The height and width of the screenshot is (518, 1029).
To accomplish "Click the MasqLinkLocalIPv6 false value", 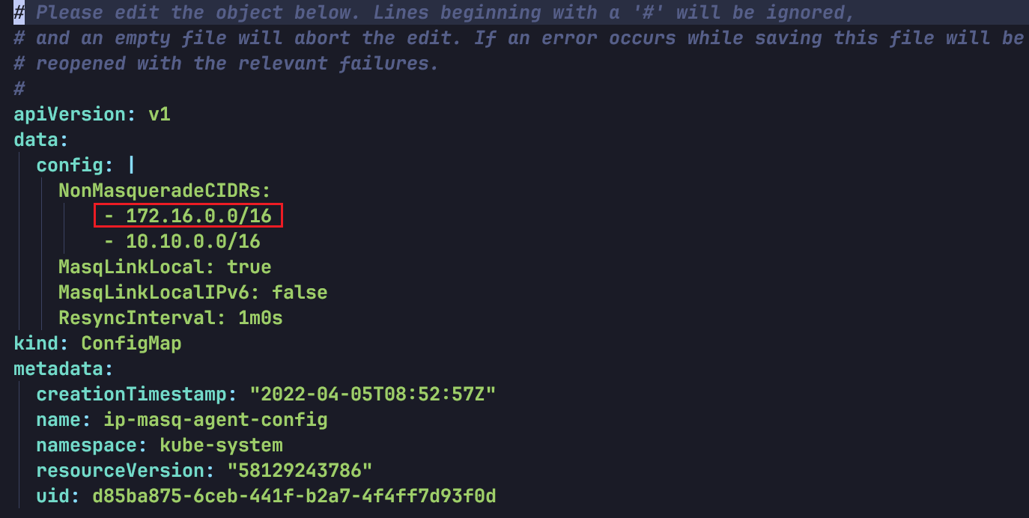I will coord(300,293).
